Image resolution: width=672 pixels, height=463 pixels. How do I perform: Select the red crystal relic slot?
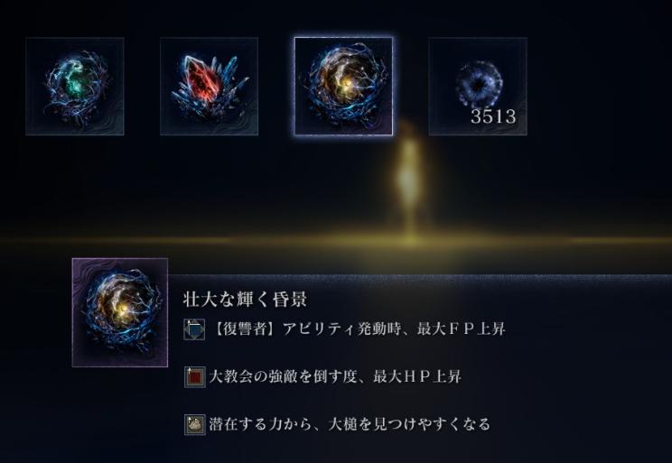(210, 87)
